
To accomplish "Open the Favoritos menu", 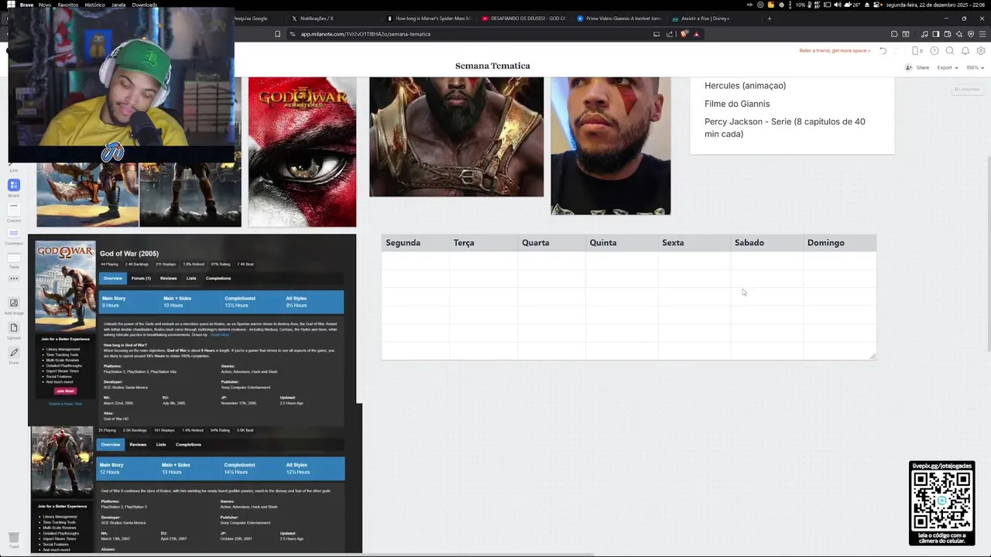I will [x=68, y=5].
